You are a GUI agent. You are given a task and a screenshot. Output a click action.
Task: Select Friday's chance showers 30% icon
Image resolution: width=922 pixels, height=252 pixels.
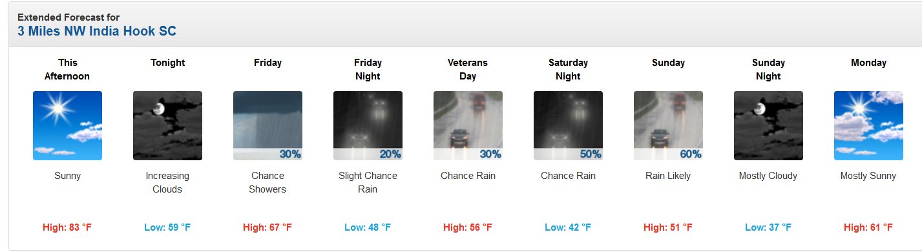pos(267,125)
